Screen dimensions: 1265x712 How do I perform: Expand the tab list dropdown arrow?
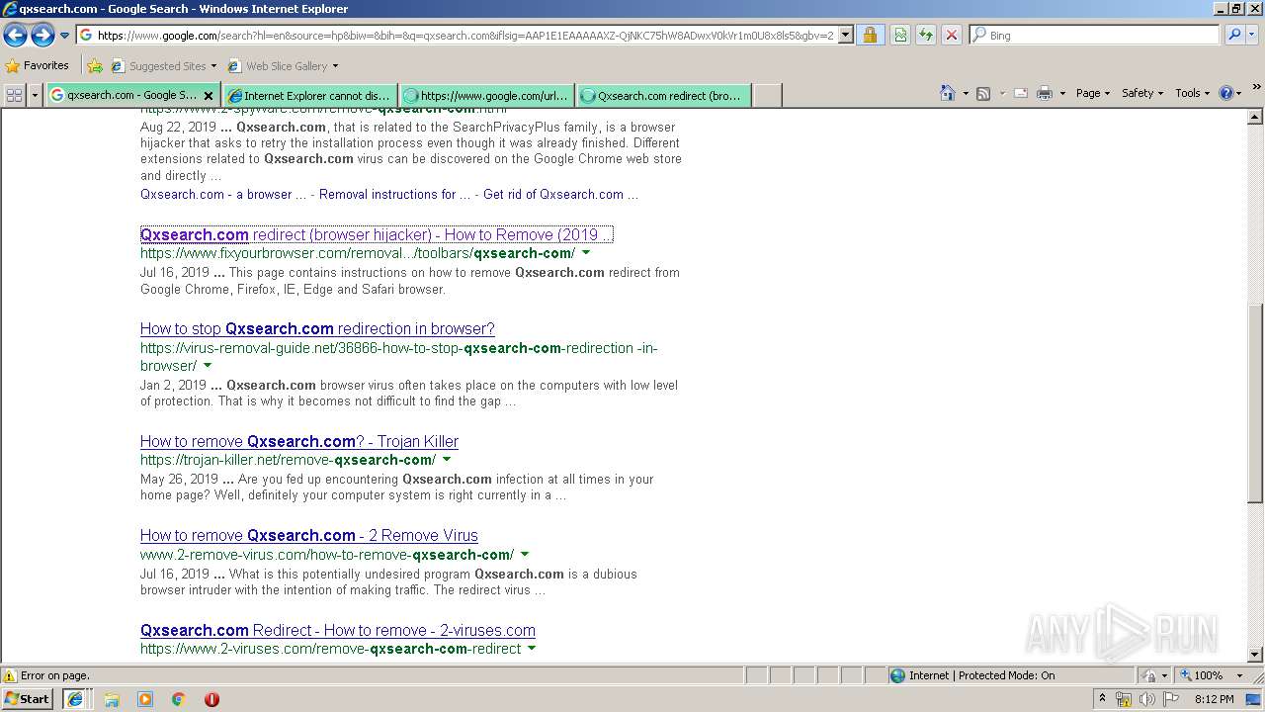[36, 95]
